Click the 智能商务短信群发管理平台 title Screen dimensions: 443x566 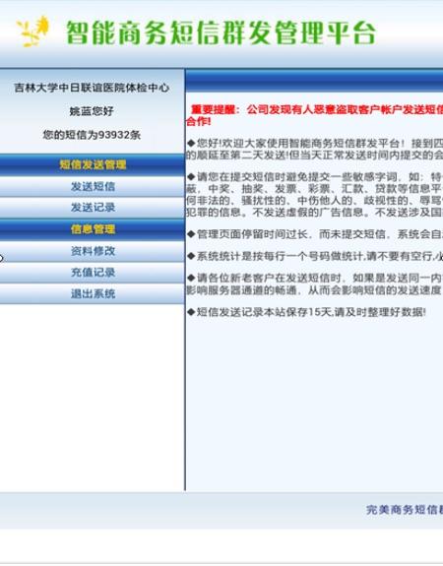(221, 32)
